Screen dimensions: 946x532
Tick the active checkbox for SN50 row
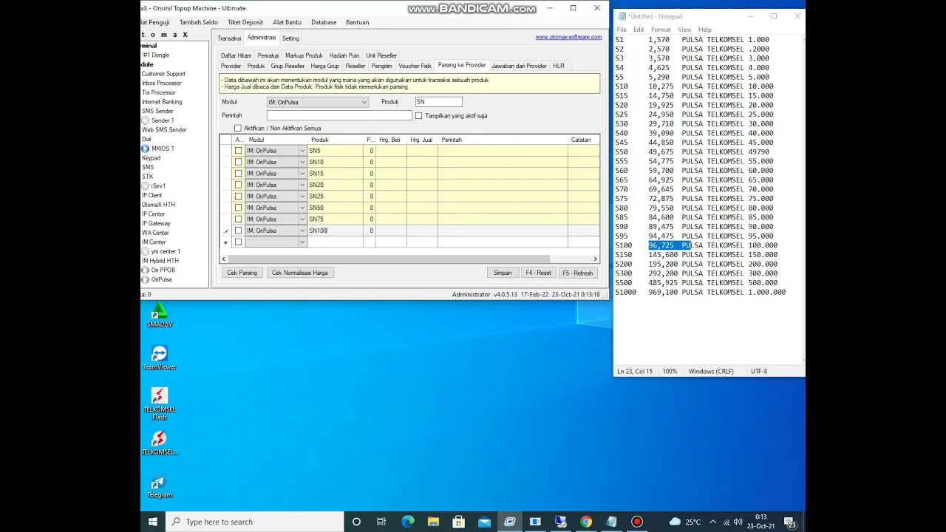click(238, 208)
